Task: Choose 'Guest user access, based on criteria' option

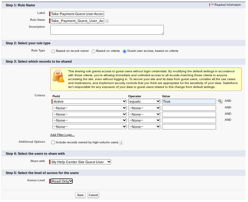Action: (x=125, y=51)
